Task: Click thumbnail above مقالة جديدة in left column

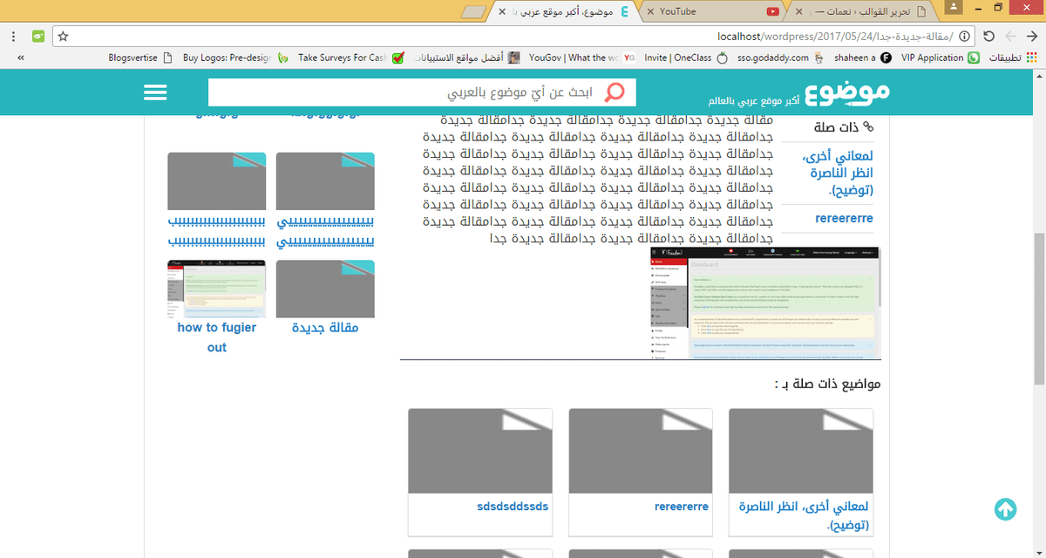Action: (x=325, y=289)
